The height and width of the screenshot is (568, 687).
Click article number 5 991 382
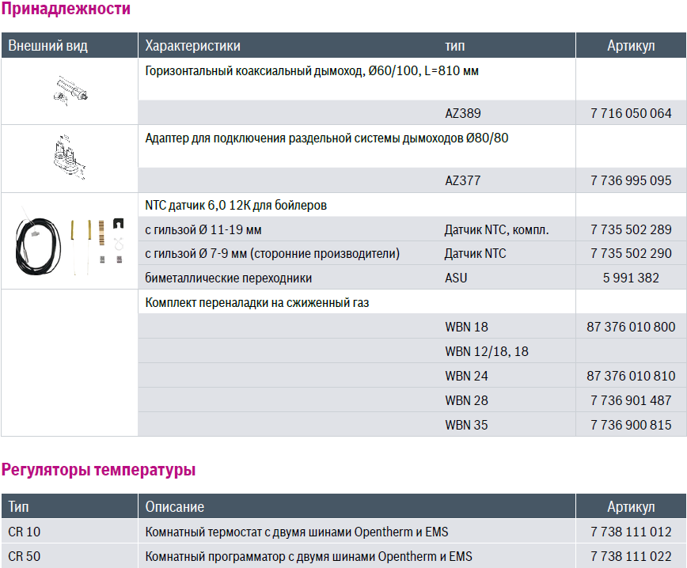coord(631,278)
